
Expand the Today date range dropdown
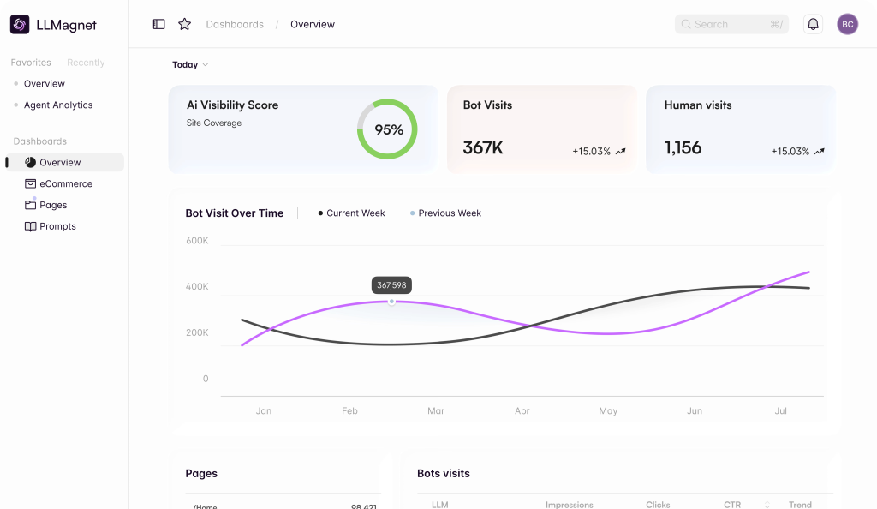(190, 65)
